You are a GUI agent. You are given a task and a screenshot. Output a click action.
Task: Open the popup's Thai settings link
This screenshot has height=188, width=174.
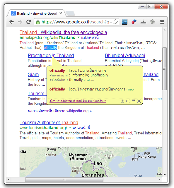pos(78,101)
